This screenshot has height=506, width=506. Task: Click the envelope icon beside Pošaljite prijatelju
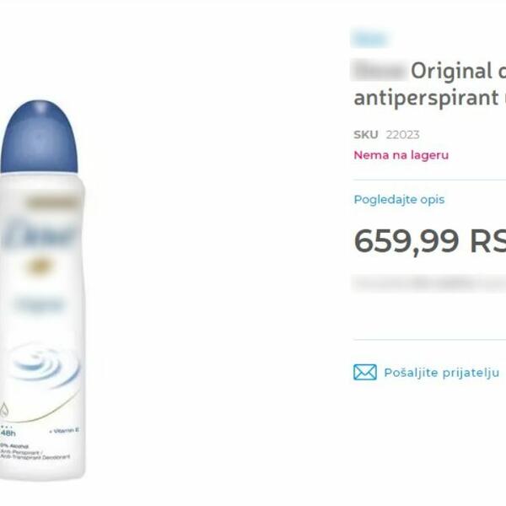[364, 372]
